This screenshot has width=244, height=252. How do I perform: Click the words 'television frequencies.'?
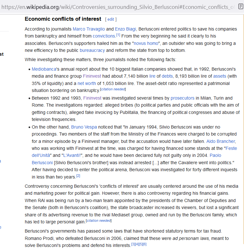tap(54, 120)
